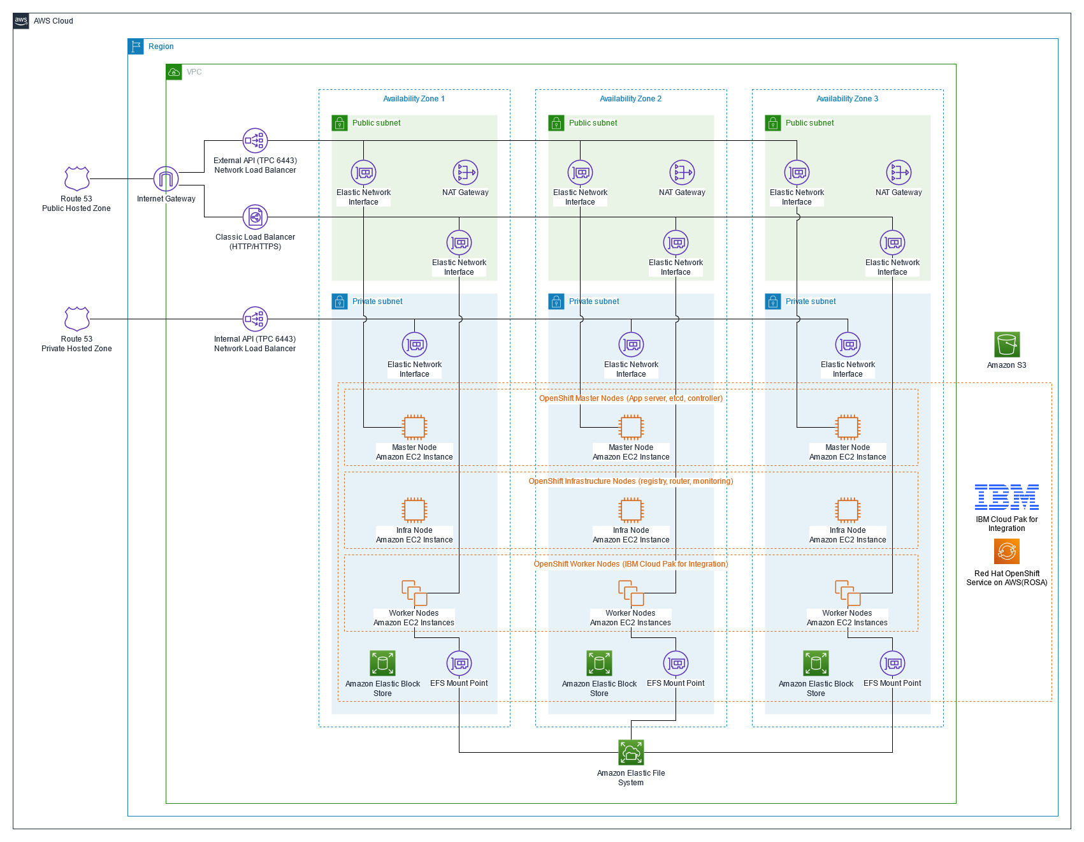Select the EFS Mount Point icon in Availability Zone 3
Image resolution: width=1084 pixels, height=842 pixels.
tap(892, 664)
